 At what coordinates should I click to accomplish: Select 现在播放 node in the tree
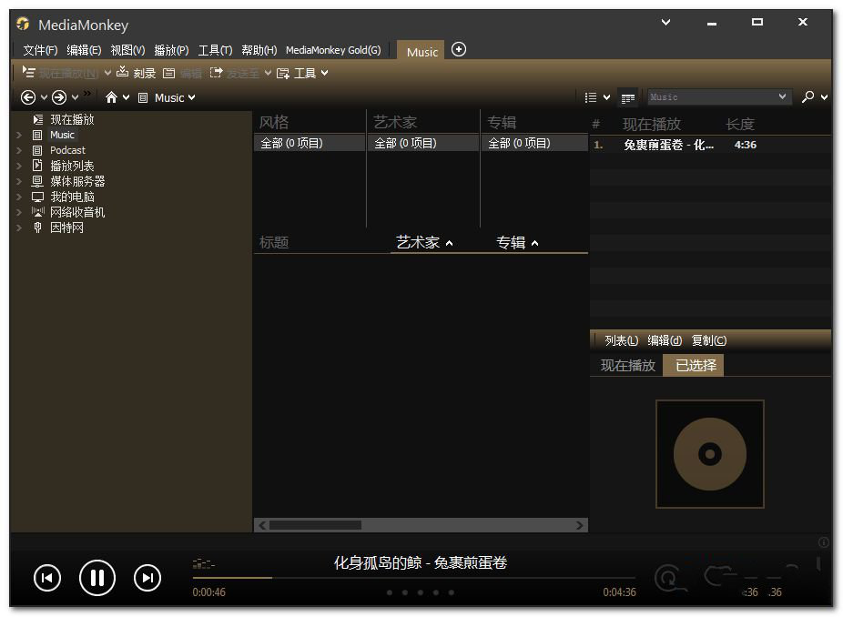(x=72, y=119)
